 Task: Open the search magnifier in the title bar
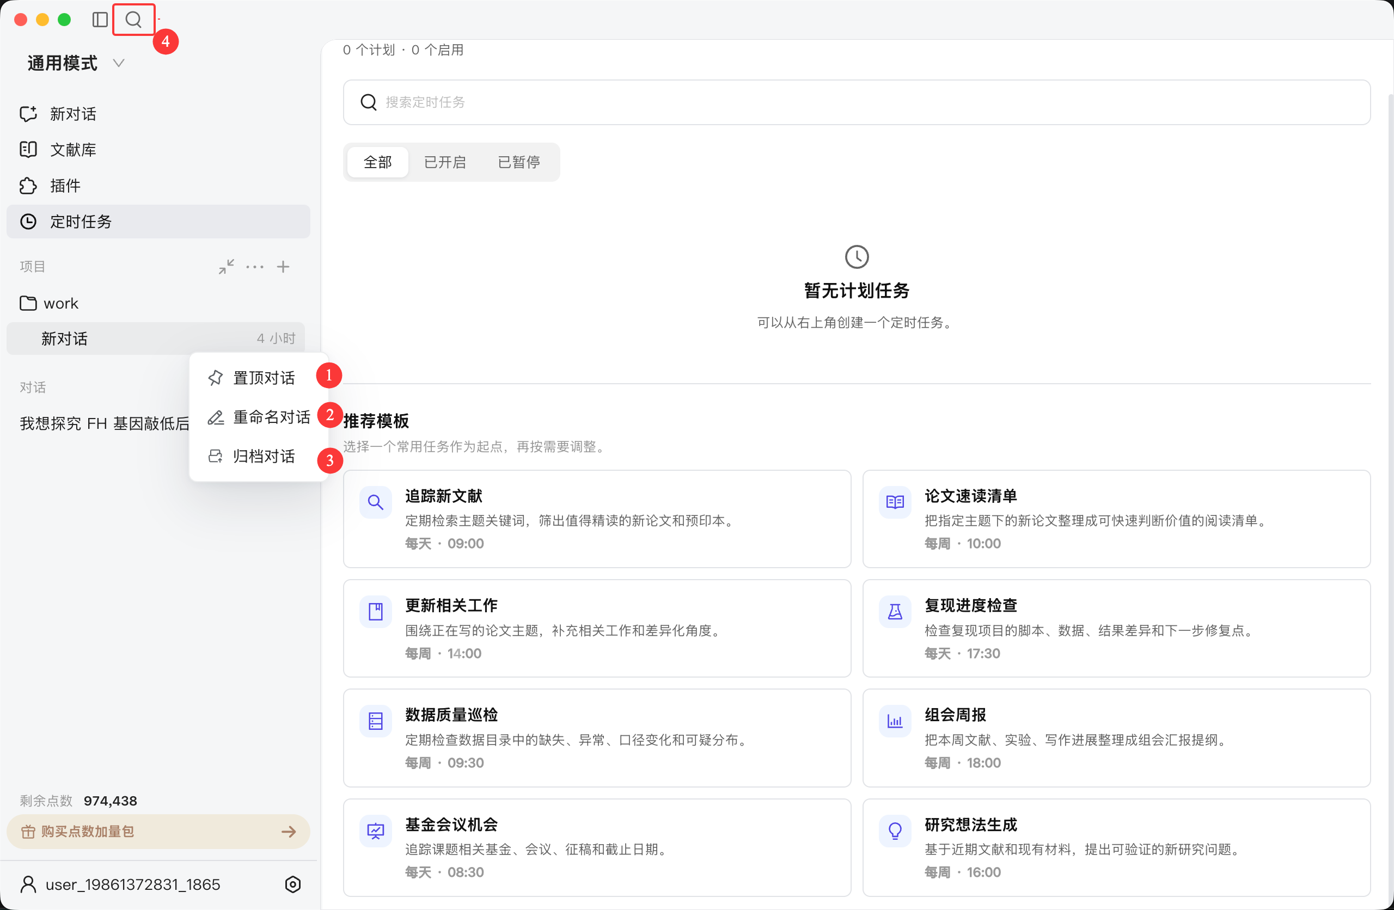(133, 20)
